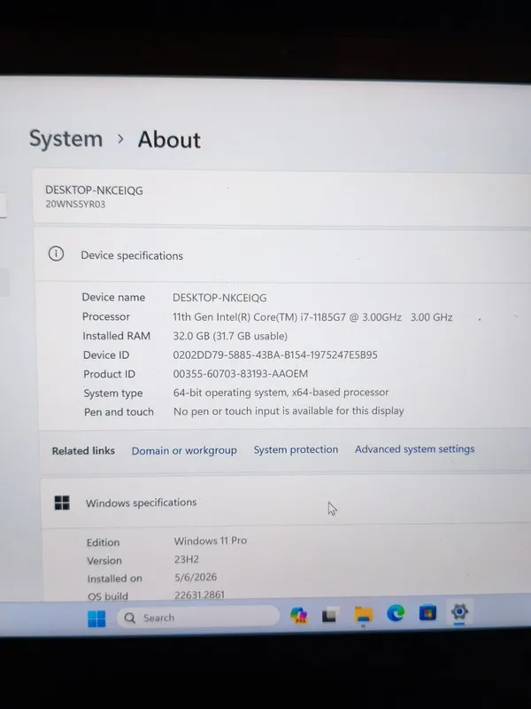Select OS build value 22631.2861
Screen dimensions: 531x709
coord(200,595)
